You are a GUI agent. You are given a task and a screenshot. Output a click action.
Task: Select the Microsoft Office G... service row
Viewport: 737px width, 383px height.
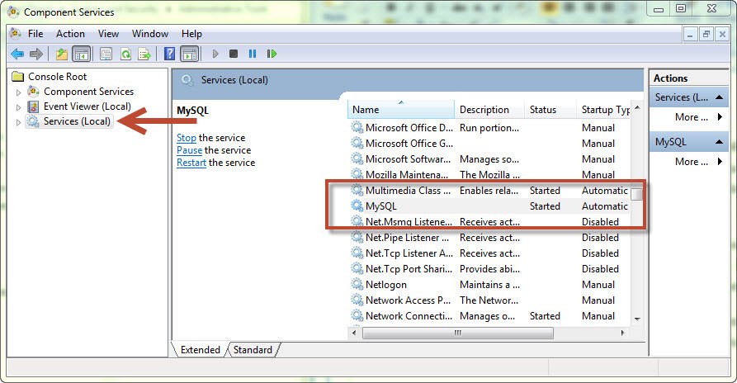[x=489, y=144]
